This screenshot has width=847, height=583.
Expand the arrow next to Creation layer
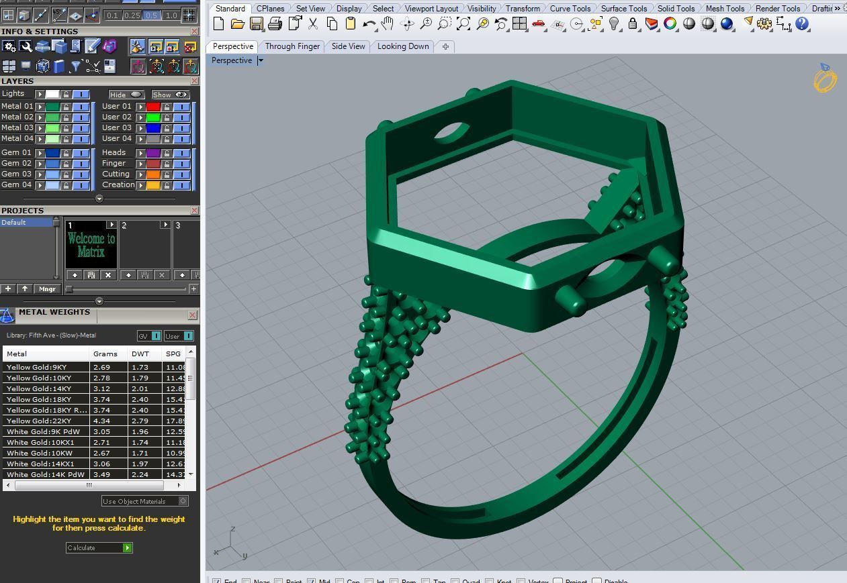point(141,185)
